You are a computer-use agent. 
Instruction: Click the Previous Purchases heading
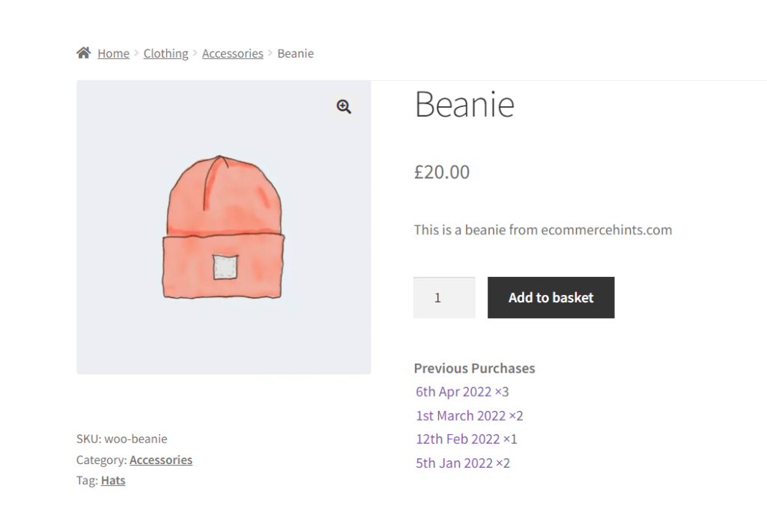pyautogui.click(x=474, y=368)
